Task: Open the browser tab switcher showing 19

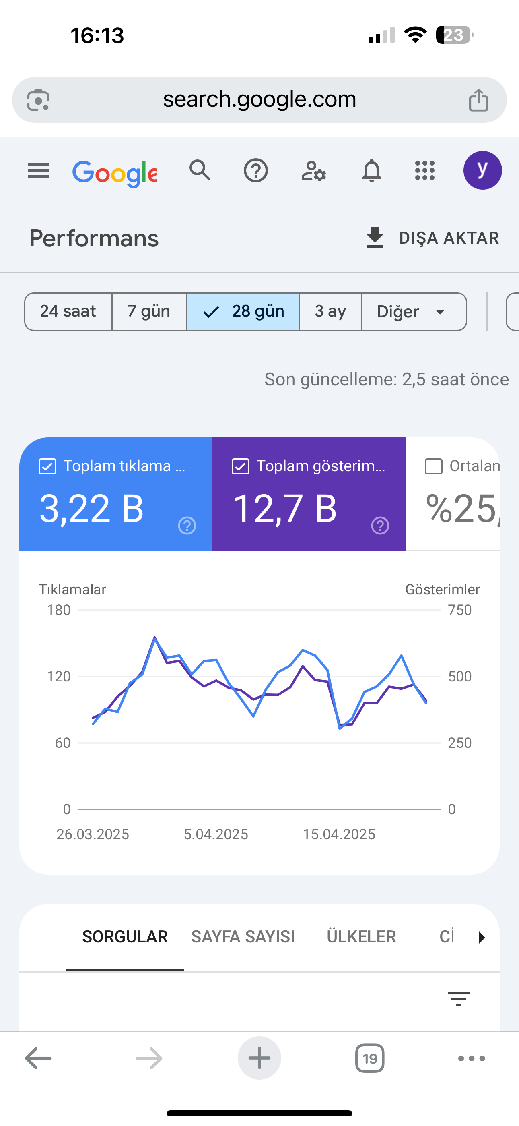Action: tap(370, 1058)
